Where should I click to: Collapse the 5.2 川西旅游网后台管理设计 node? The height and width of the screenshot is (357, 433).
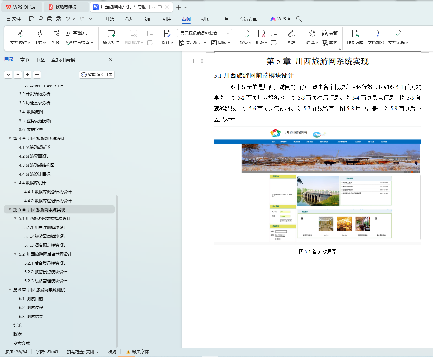pyautogui.click(x=15, y=254)
